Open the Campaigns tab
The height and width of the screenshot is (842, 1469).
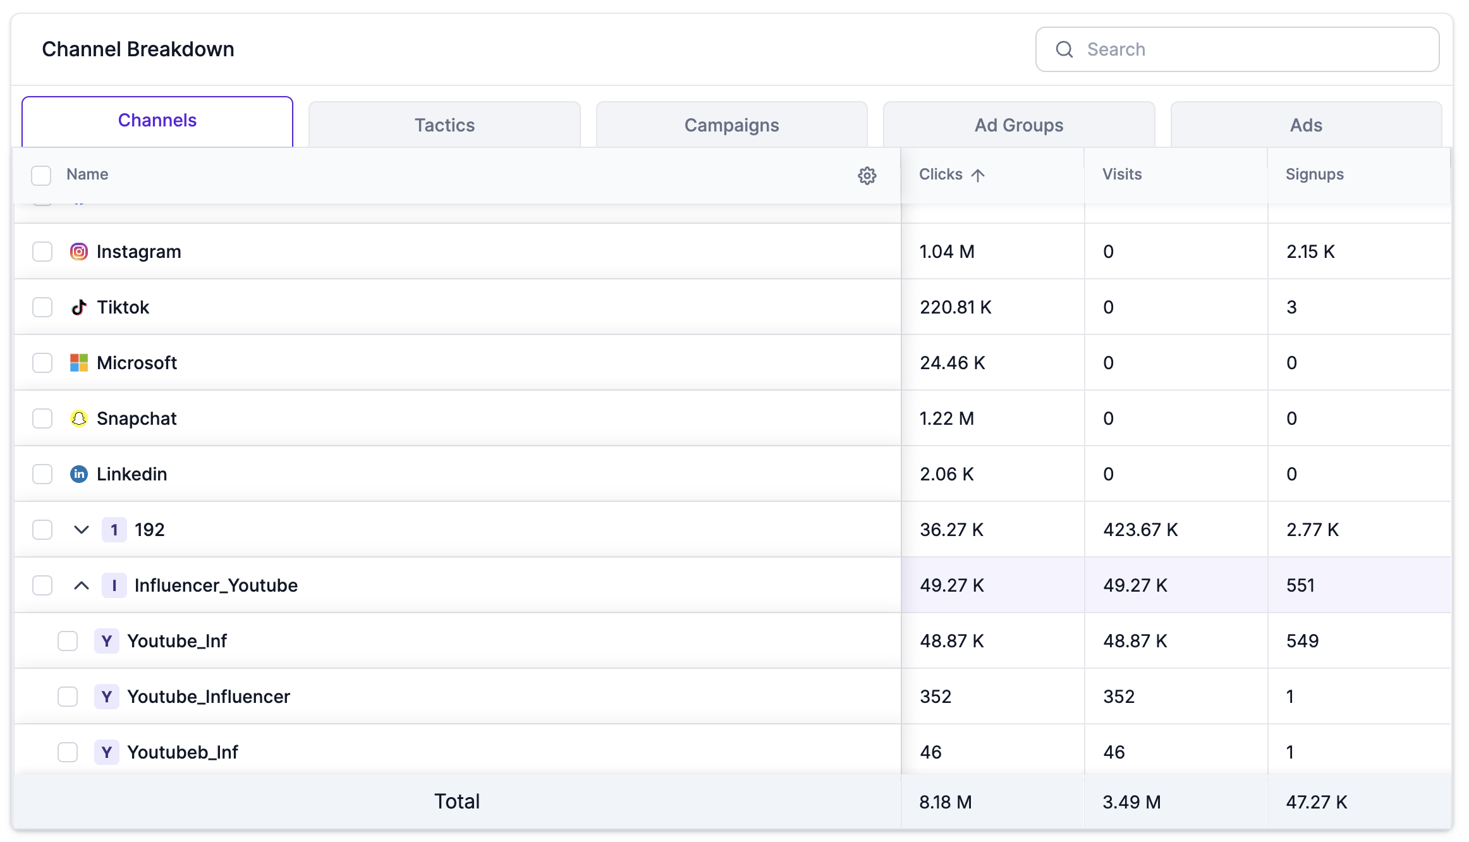731,125
